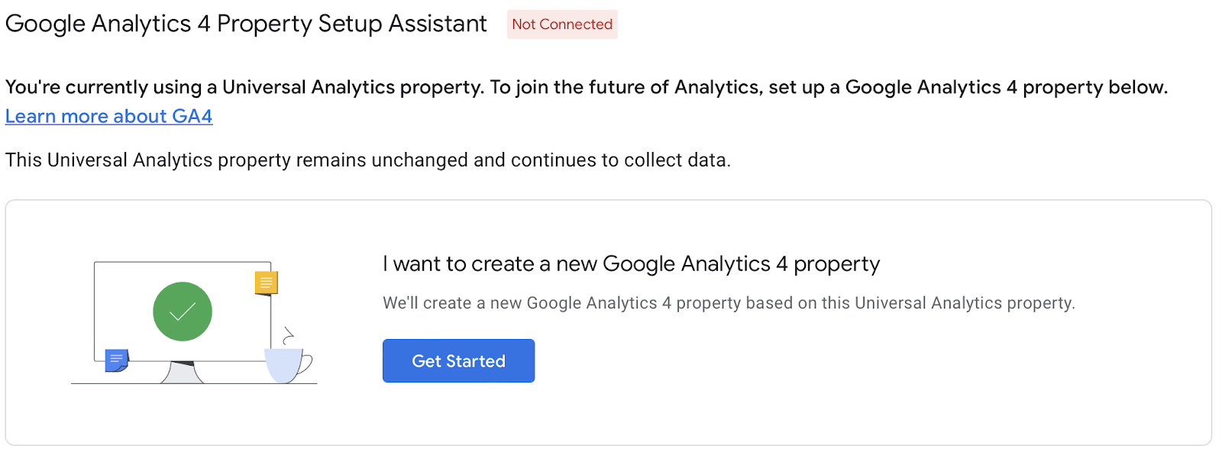
Task: Click the monitor stand in the illustration
Action: 182,372
